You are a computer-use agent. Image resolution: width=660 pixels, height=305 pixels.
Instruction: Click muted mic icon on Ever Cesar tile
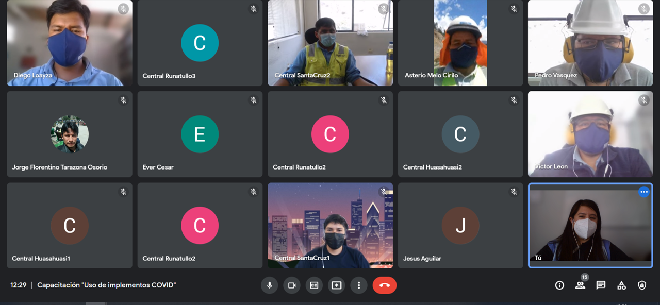(x=253, y=100)
